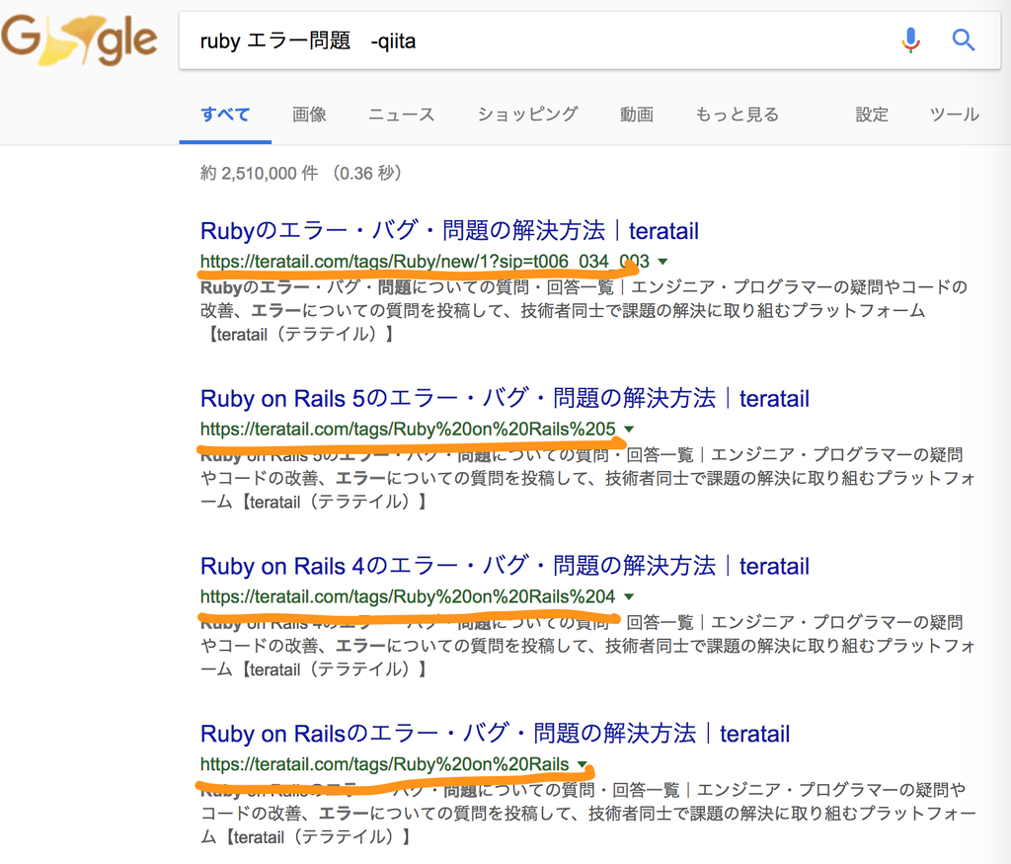This screenshot has height=864, width=1011.
Task: Open 'Ruby on Rails 5のエラー' result title
Action: pyautogui.click(x=505, y=398)
